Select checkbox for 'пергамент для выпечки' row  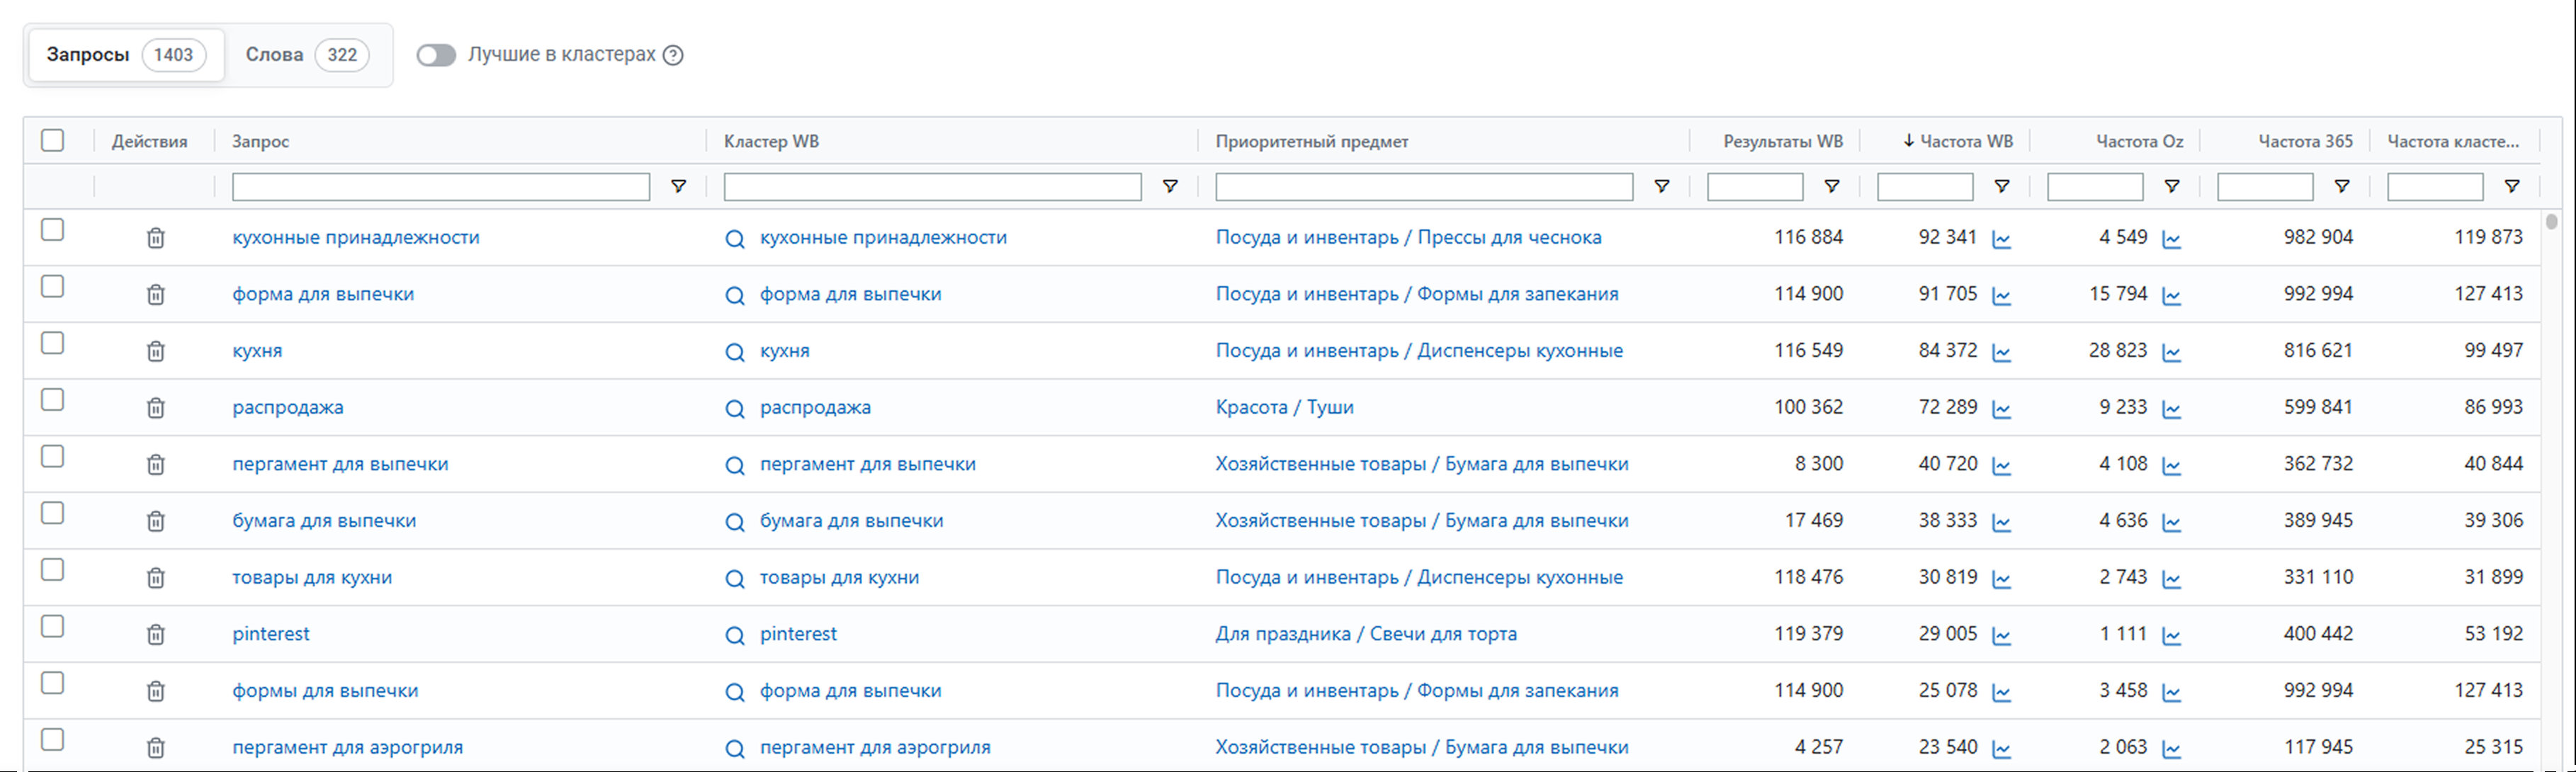coord(53,457)
